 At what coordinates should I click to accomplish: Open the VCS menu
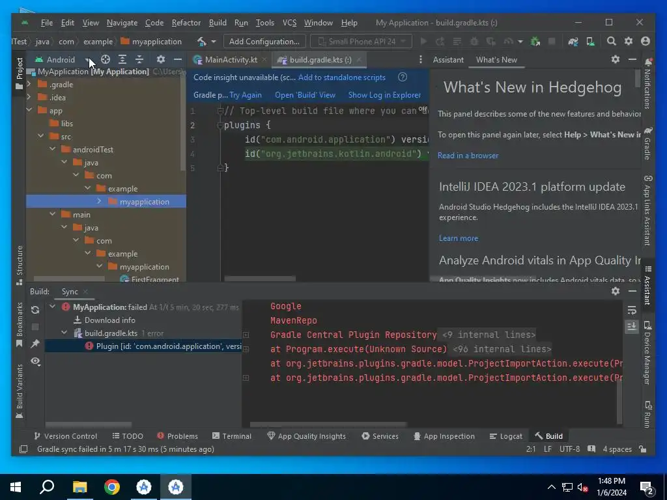point(289,23)
